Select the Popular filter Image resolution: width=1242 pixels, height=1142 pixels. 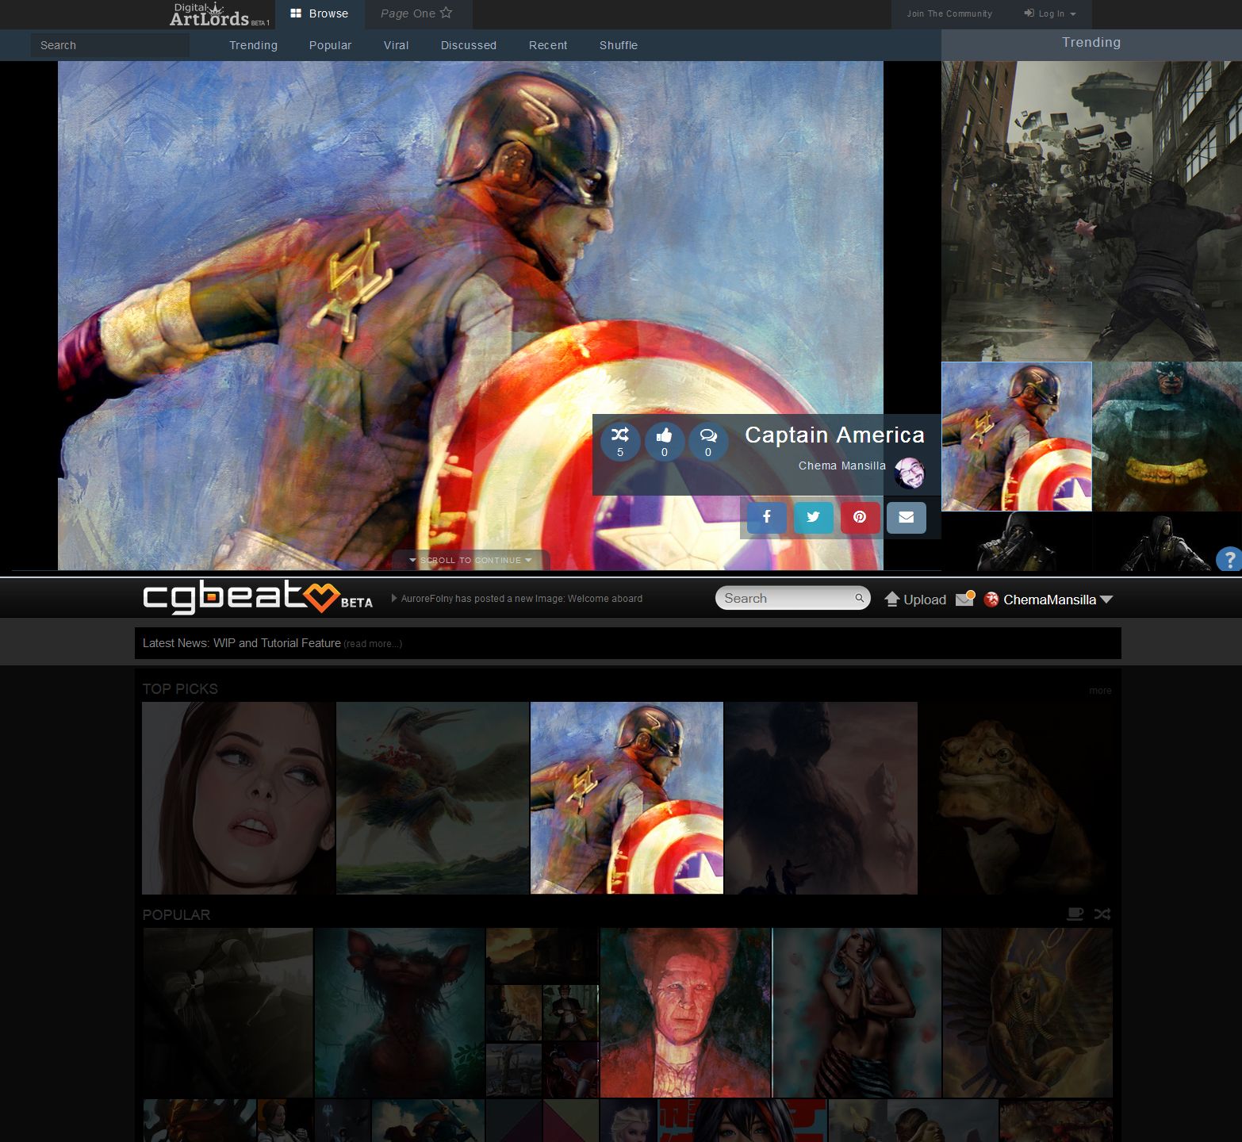point(330,45)
